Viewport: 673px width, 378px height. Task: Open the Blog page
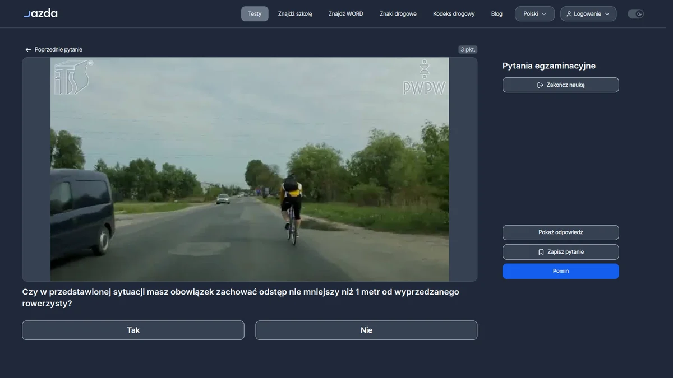497,14
